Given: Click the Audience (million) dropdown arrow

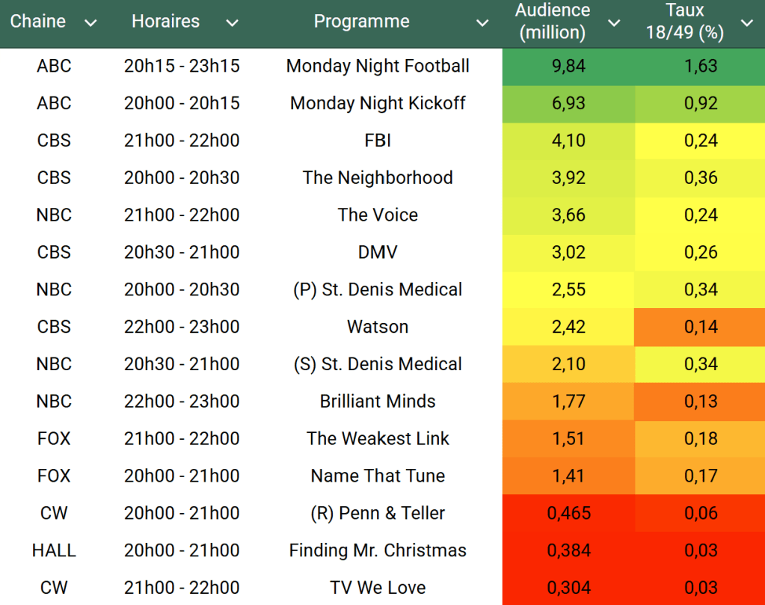Looking at the screenshot, I should (x=614, y=23).
